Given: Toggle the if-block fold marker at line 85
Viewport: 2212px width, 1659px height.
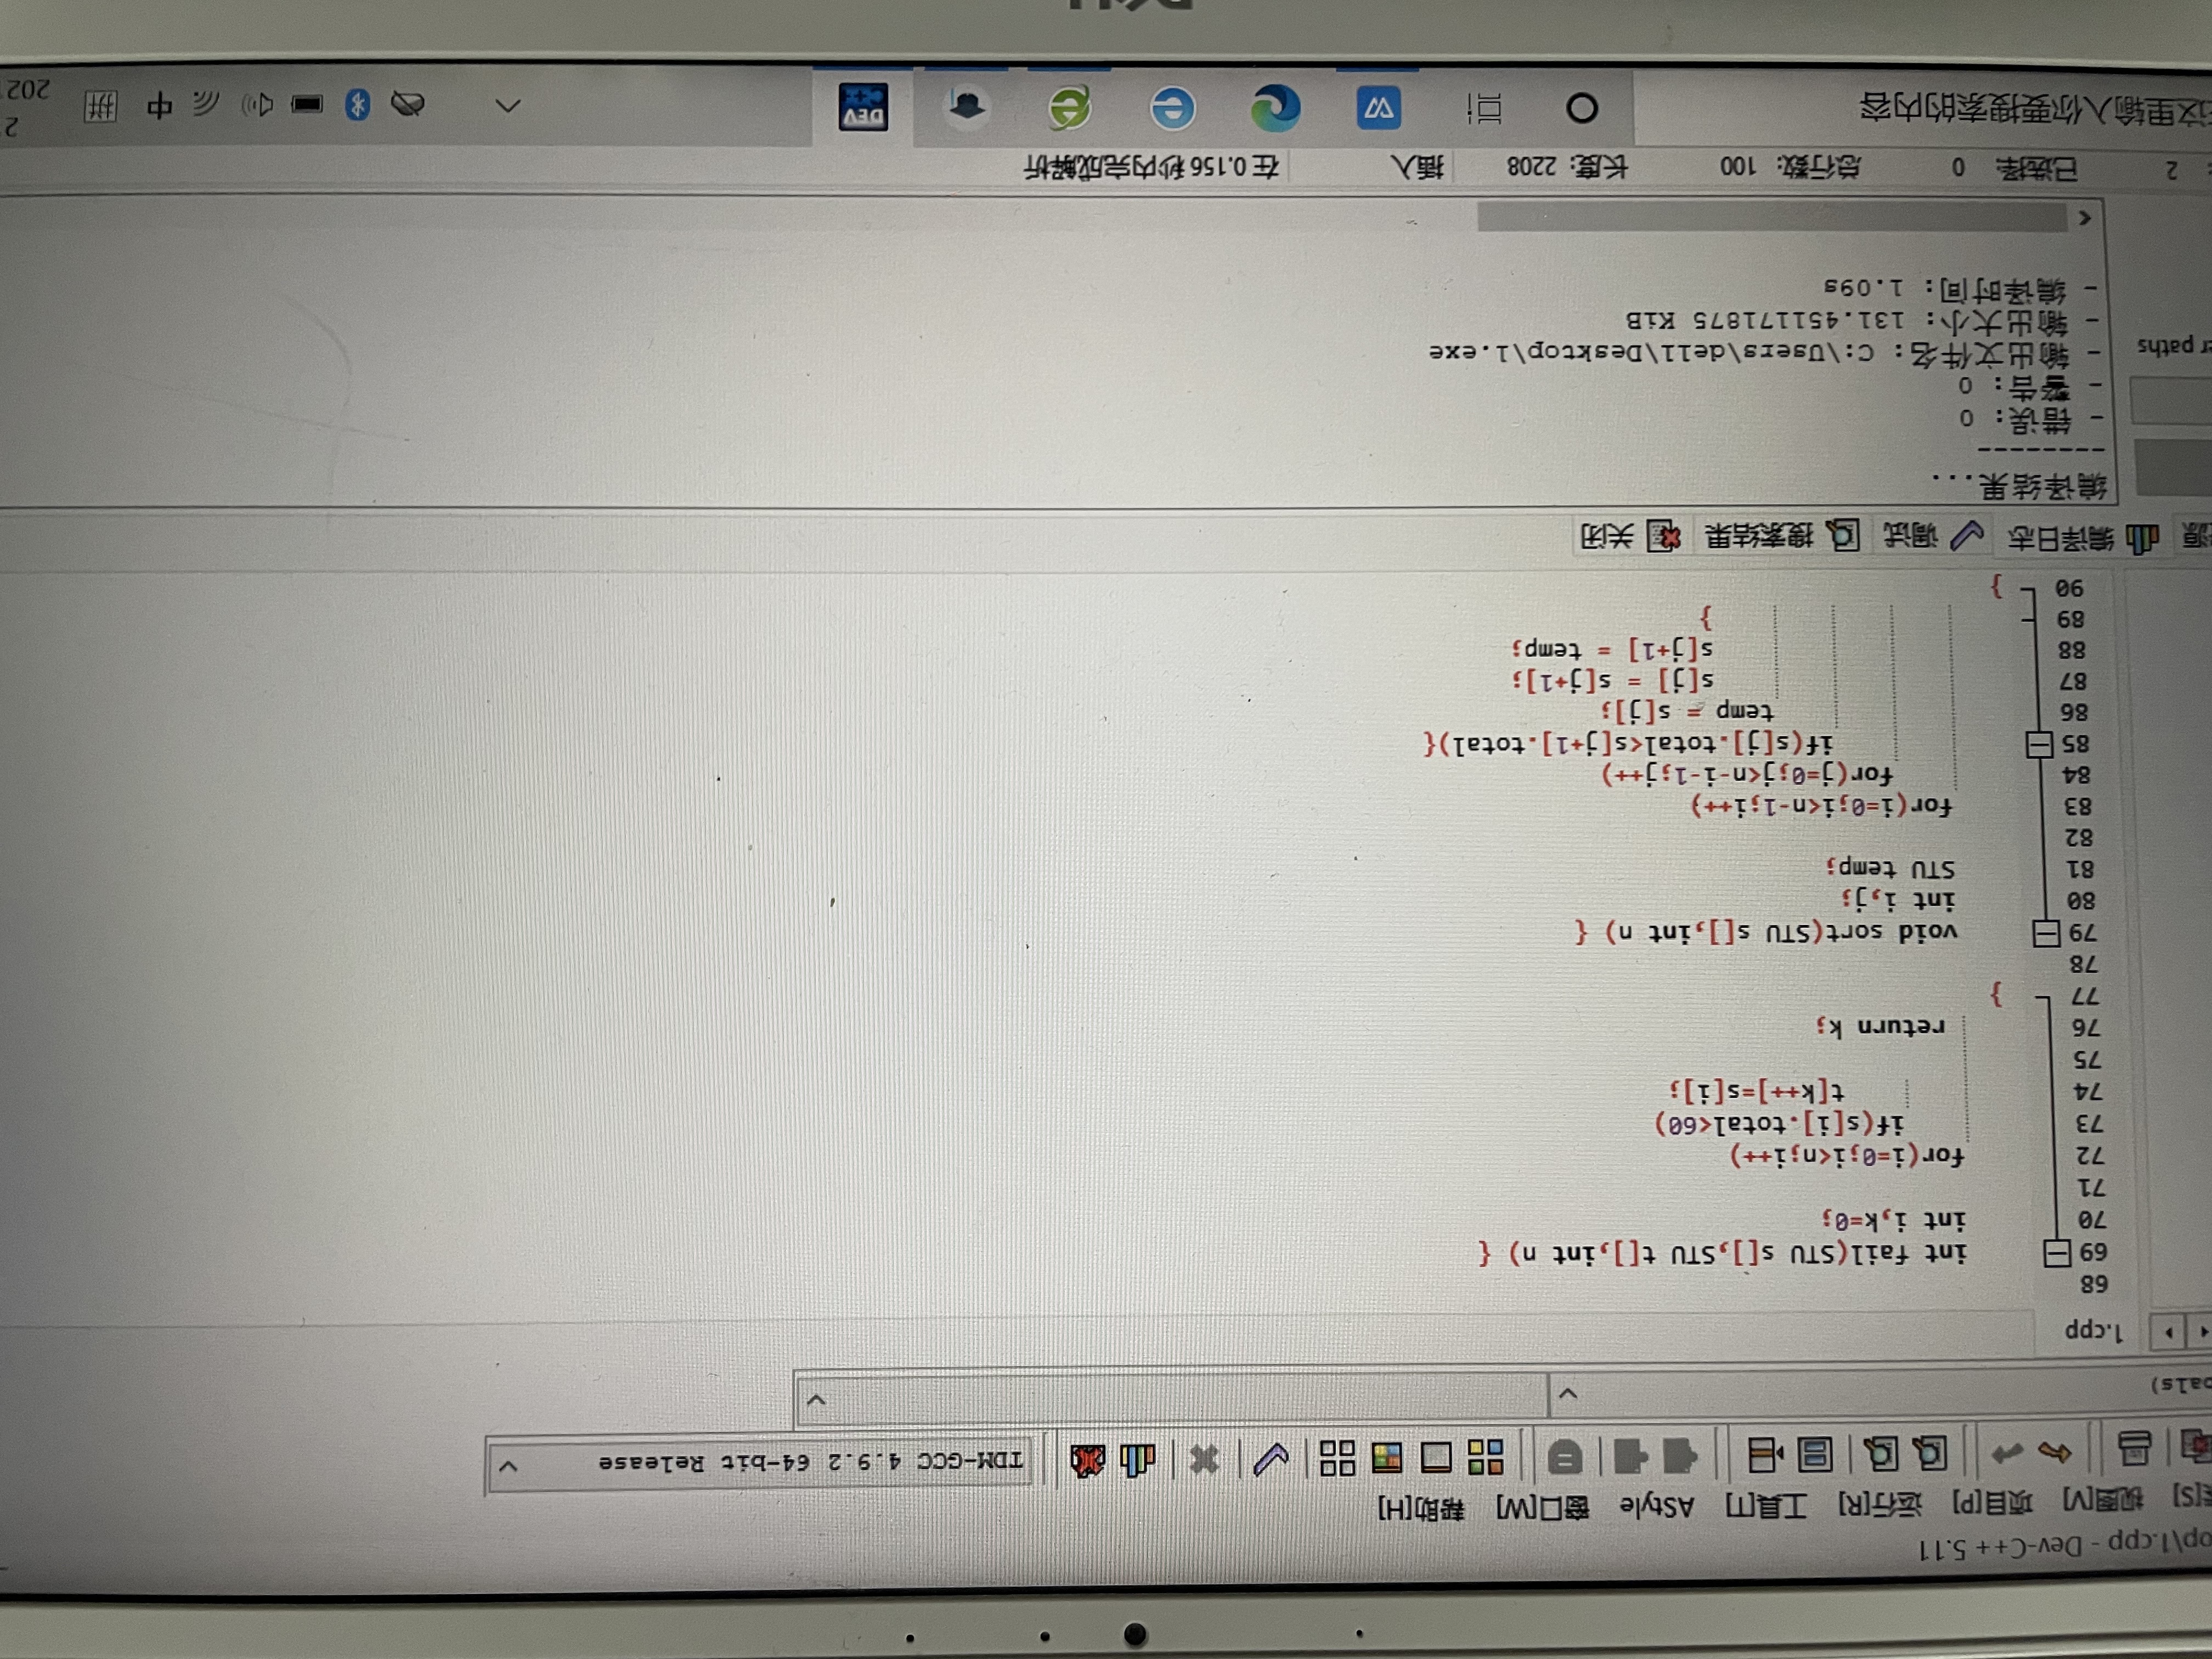Looking at the screenshot, I should 2040,745.
